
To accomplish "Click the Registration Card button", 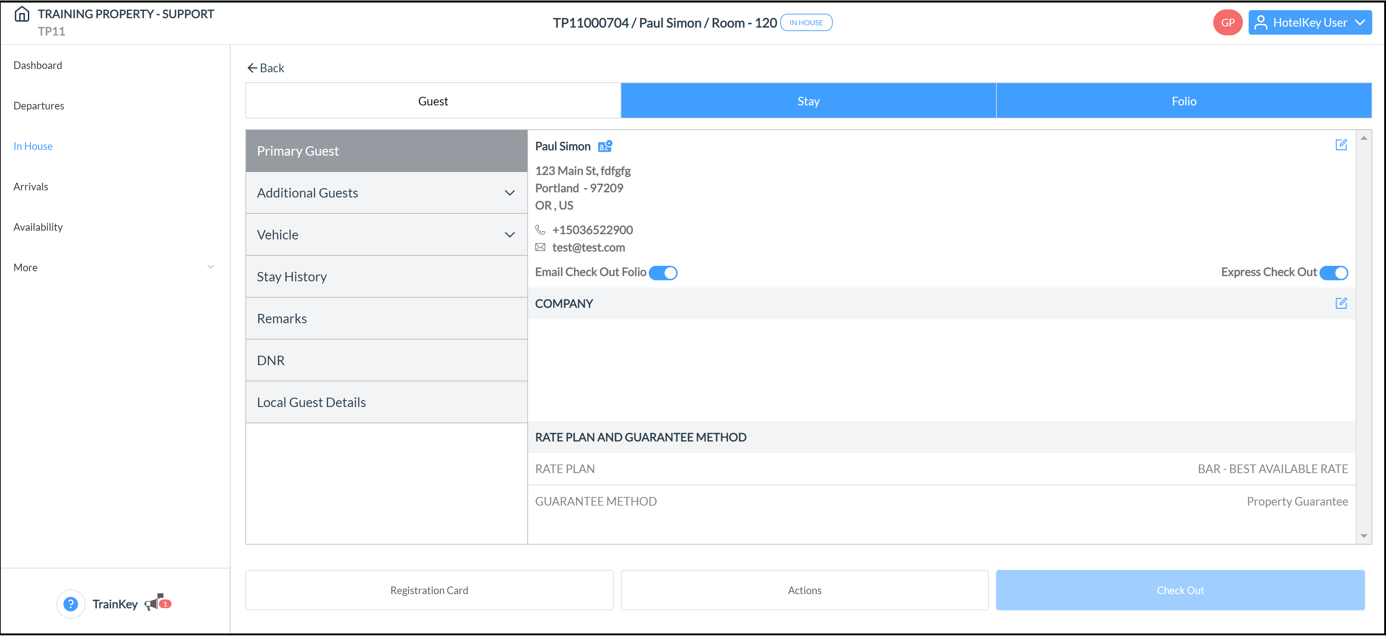I will 429,590.
